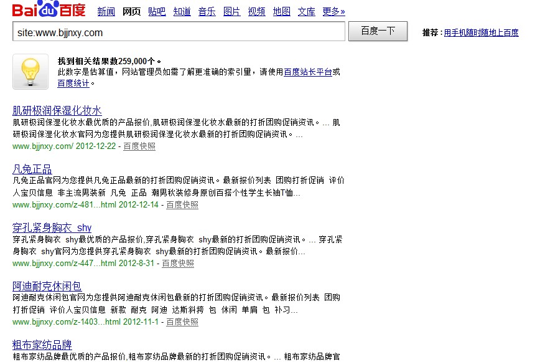Click the lightbulb tip icon

tap(30, 72)
